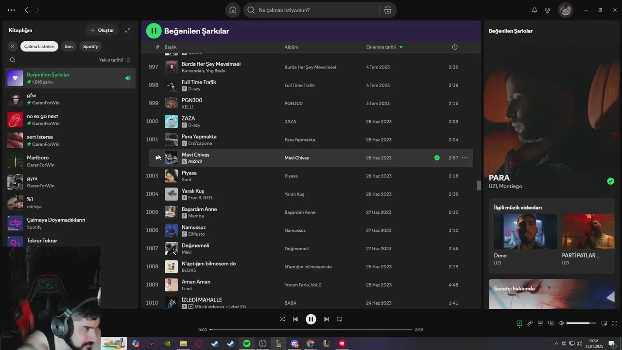Open the Yakın tarihli sort dropdown
This screenshot has height=350, width=622.
[115, 60]
